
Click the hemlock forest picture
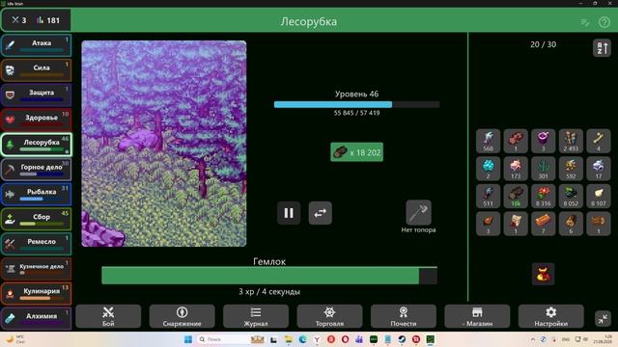pyautogui.click(x=164, y=144)
